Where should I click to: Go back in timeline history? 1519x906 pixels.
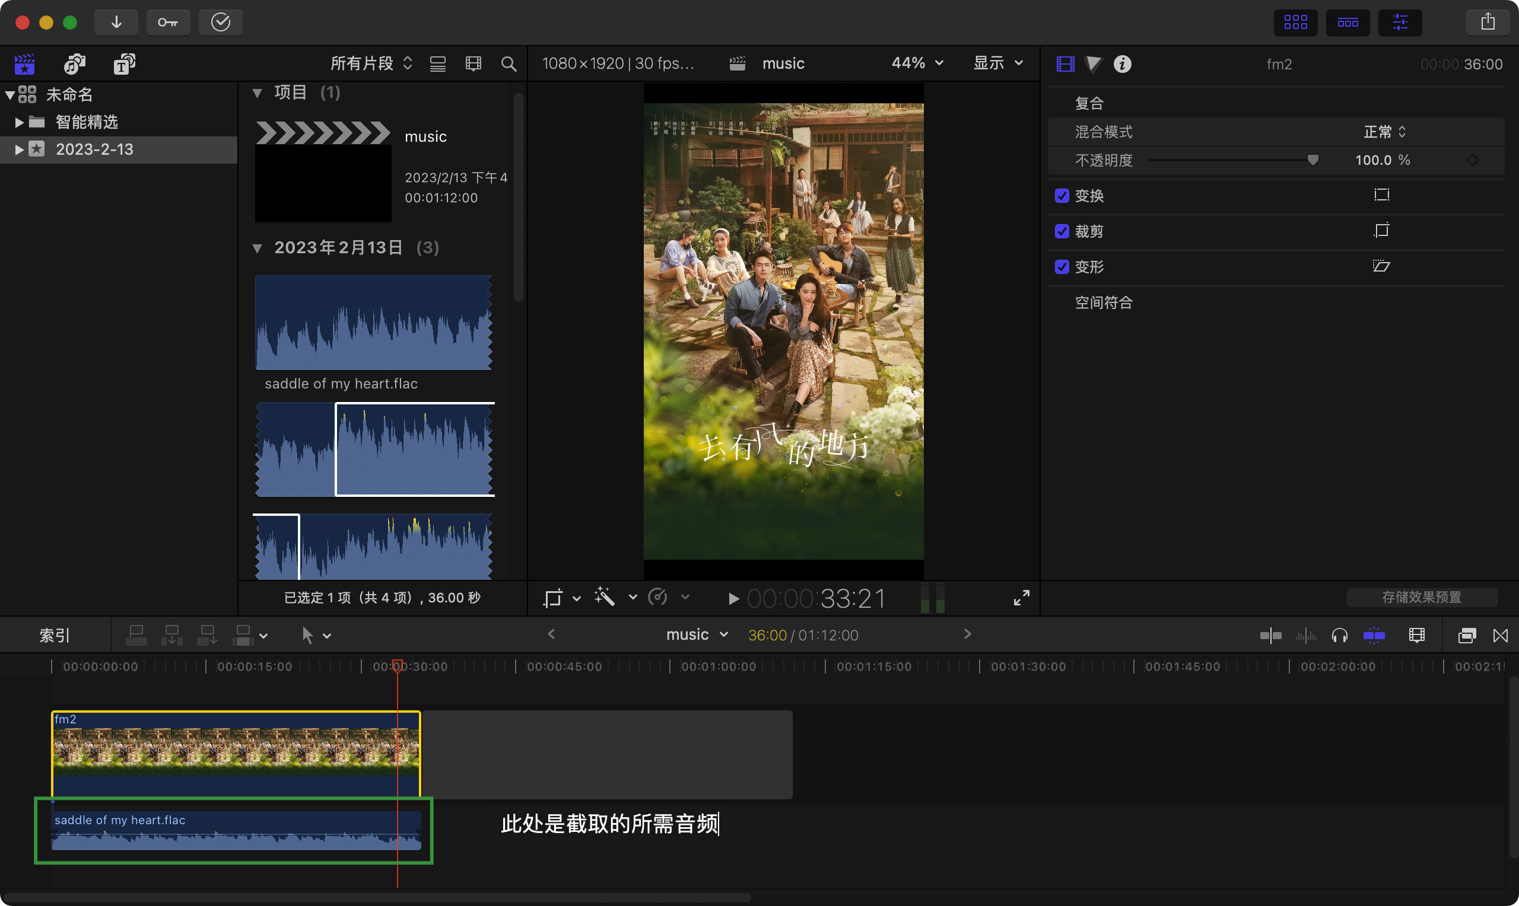coord(551,634)
